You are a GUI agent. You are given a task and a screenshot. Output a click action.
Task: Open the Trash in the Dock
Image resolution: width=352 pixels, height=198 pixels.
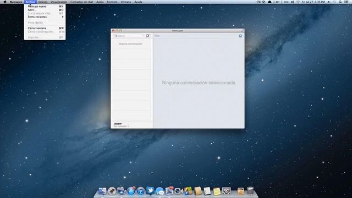coord(250,191)
